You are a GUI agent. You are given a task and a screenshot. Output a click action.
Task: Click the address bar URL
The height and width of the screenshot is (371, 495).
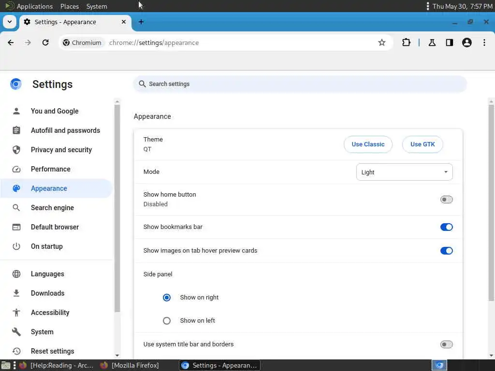(x=154, y=43)
